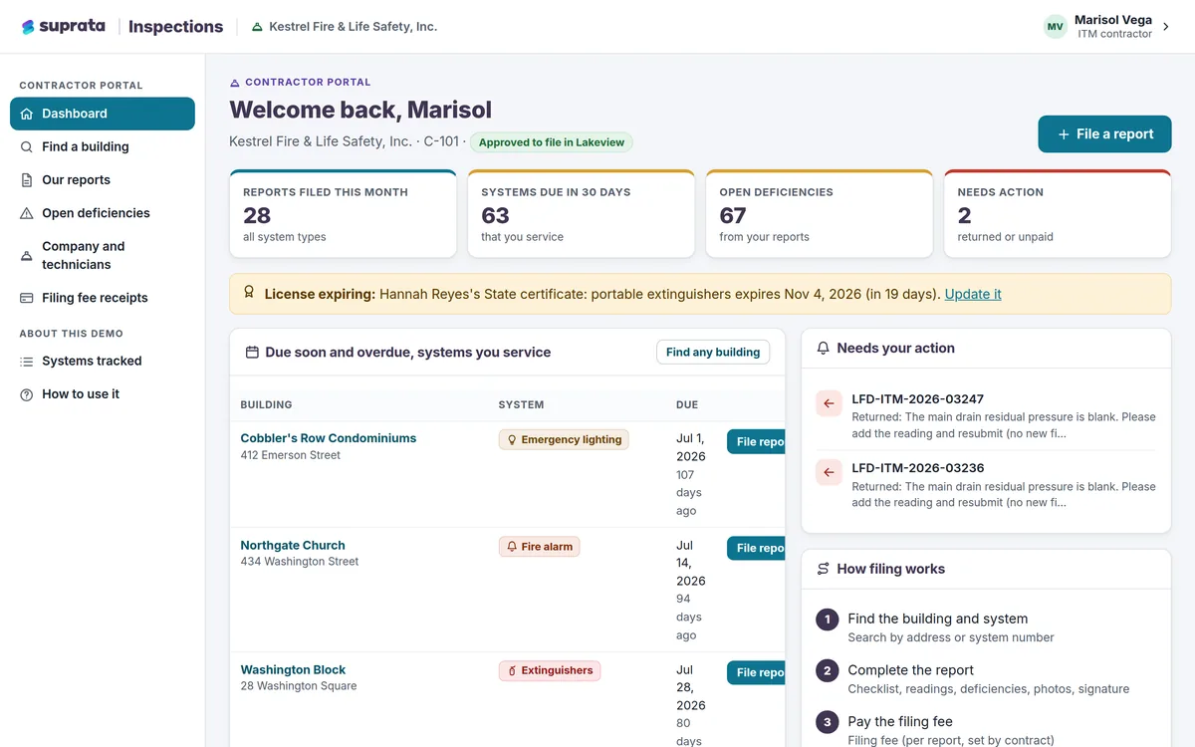This screenshot has width=1195, height=747.
Task: Select the Our reports document icon
Action: pyautogui.click(x=27, y=180)
